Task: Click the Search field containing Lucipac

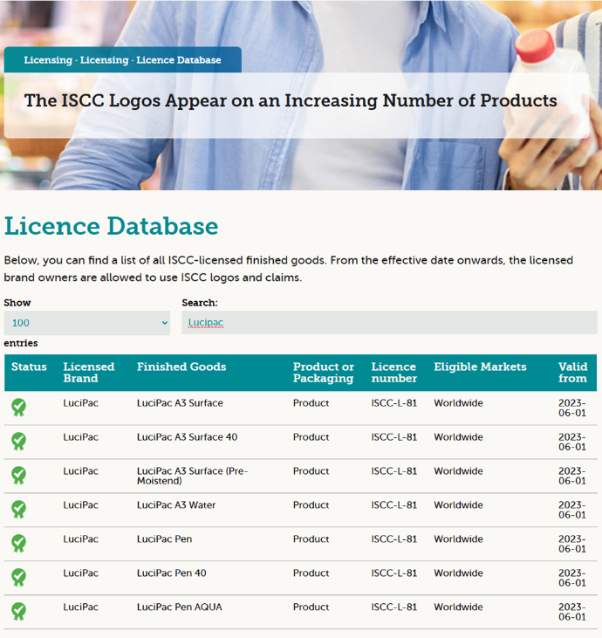Action: coord(389,323)
